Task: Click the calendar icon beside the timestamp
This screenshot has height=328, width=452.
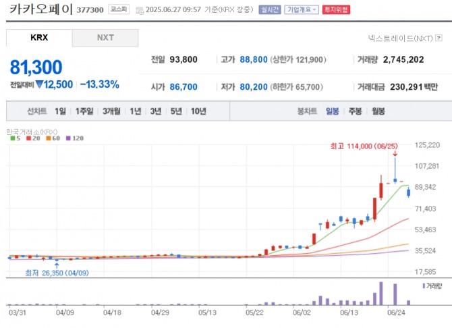Action: [140, 11]
